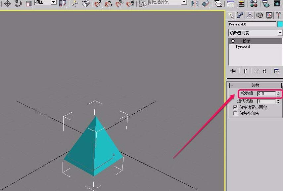Switch to the Hierarchy panel tab
Screen dimensions: 283x191
click(x=250, y=15)
